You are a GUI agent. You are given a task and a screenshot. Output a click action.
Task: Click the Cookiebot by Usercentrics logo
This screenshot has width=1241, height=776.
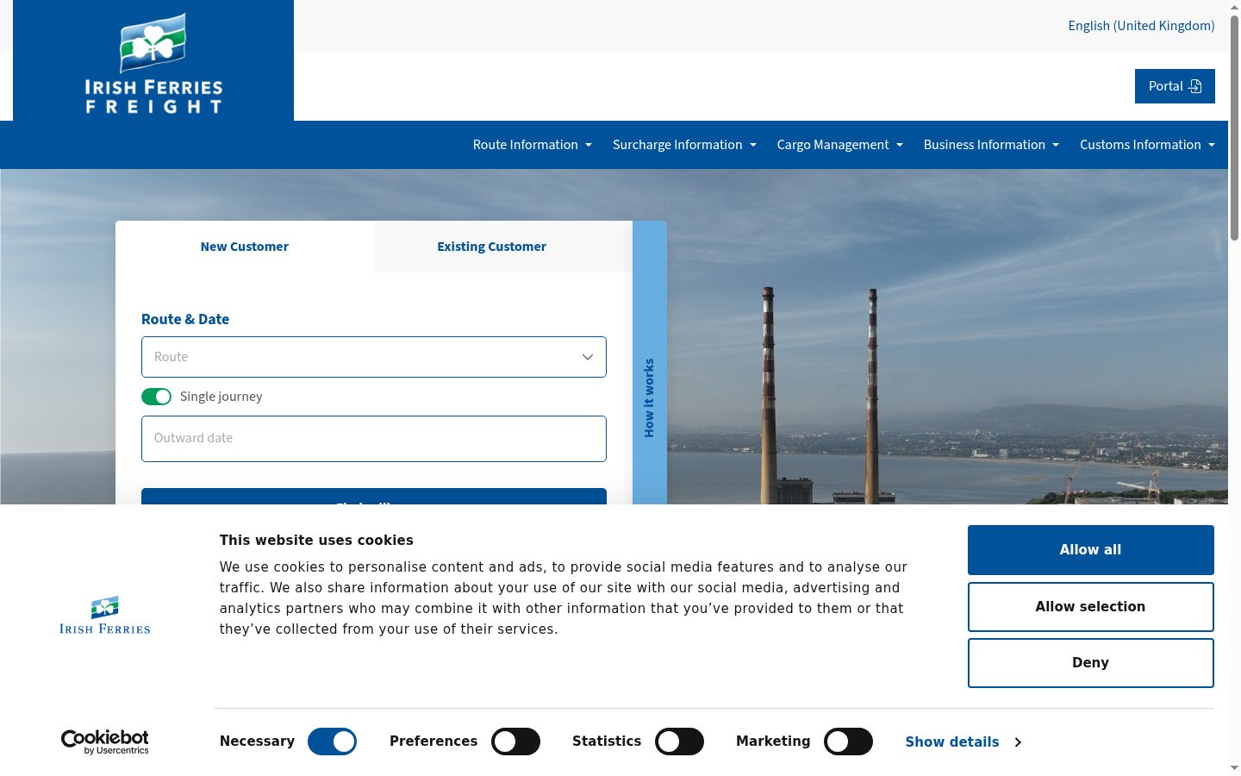point(105,742)
